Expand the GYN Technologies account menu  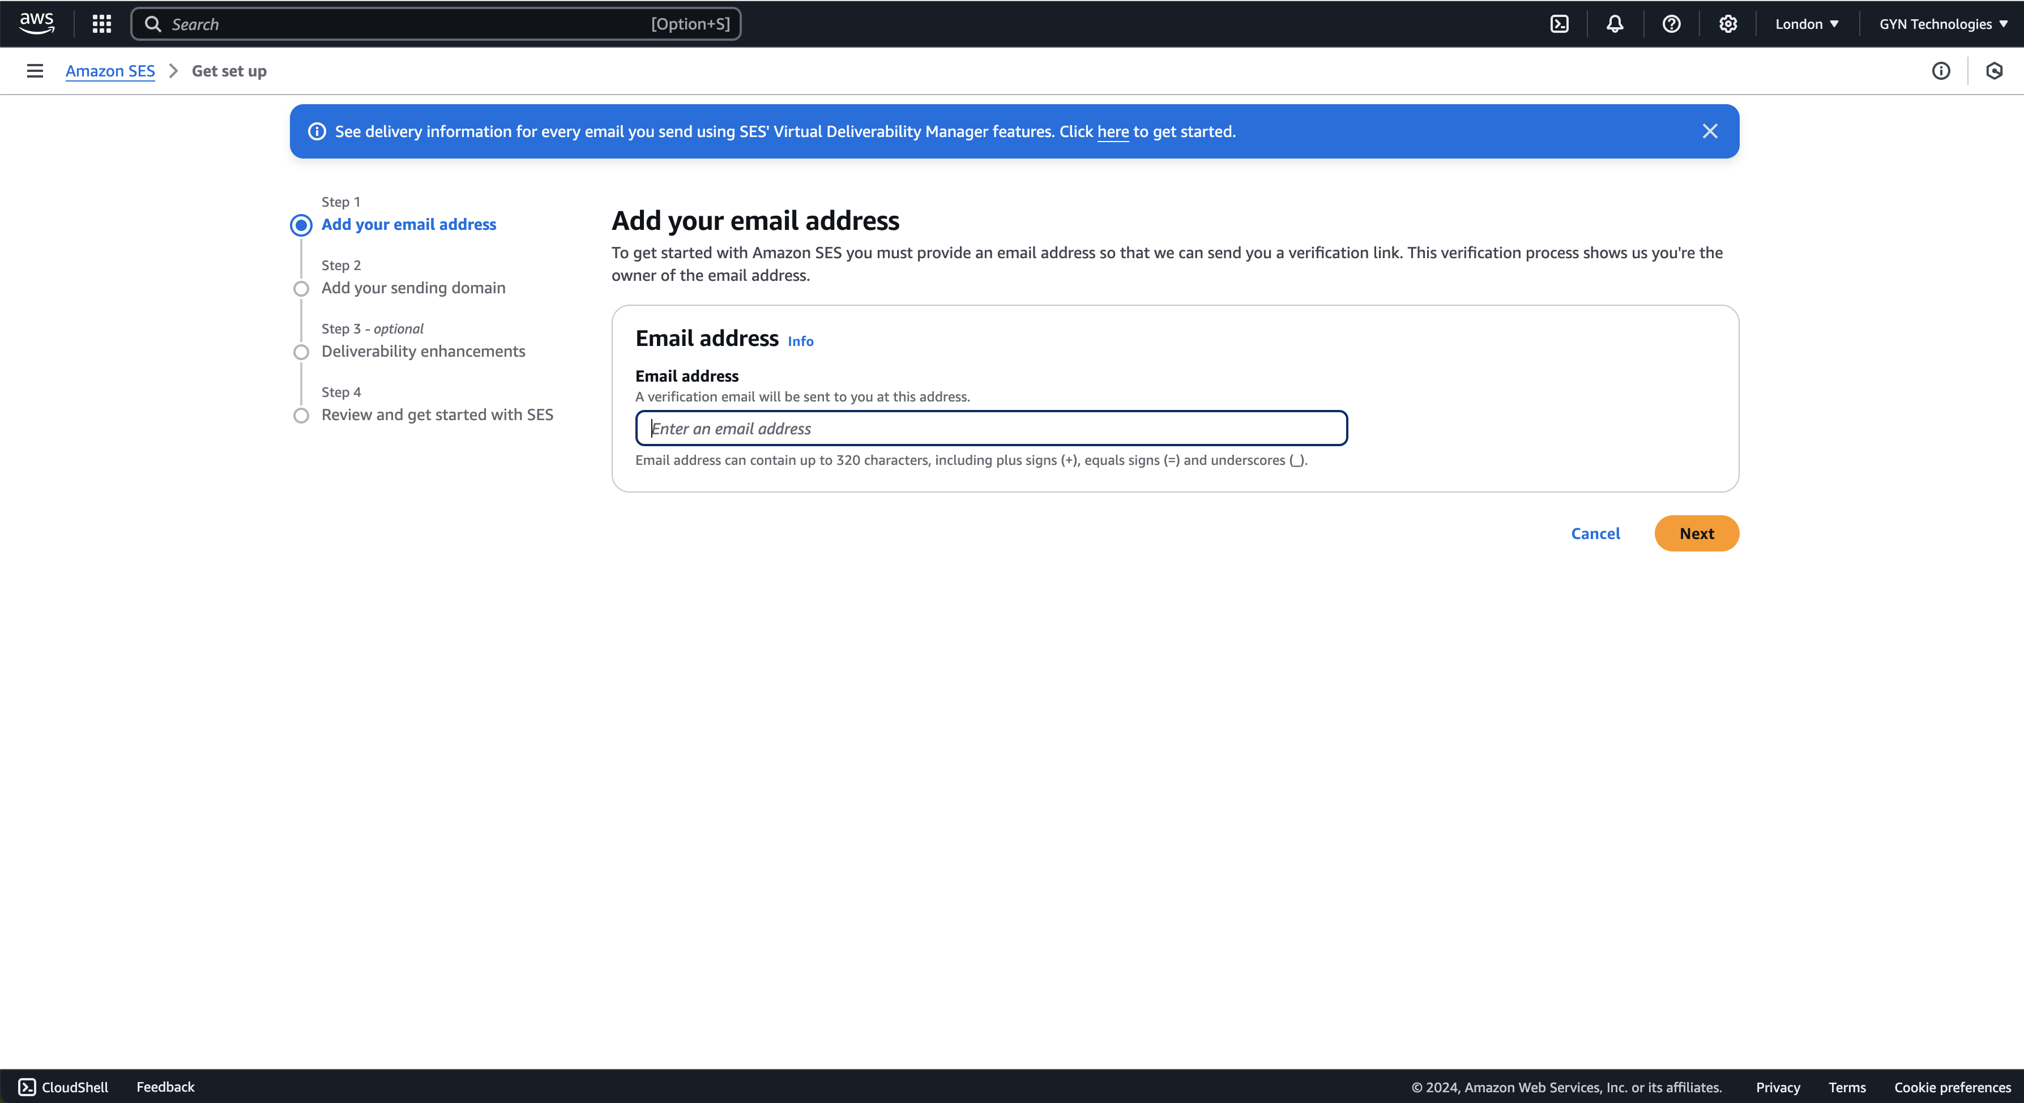point(1942,24)
